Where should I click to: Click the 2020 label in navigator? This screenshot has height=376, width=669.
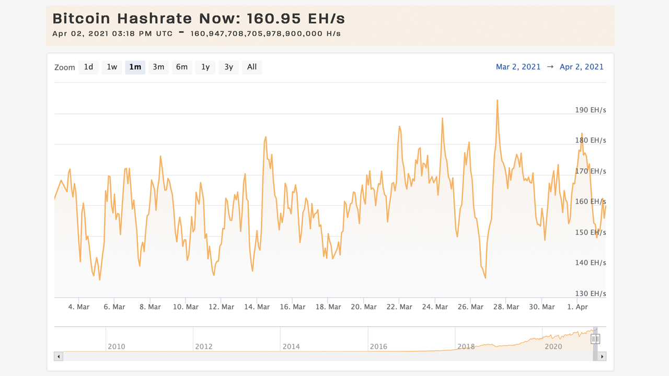click(x=553, y=346)
